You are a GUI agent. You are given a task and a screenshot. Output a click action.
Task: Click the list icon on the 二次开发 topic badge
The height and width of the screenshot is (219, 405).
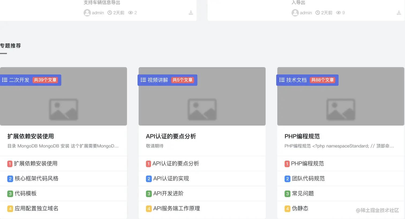tap(5, 80)
